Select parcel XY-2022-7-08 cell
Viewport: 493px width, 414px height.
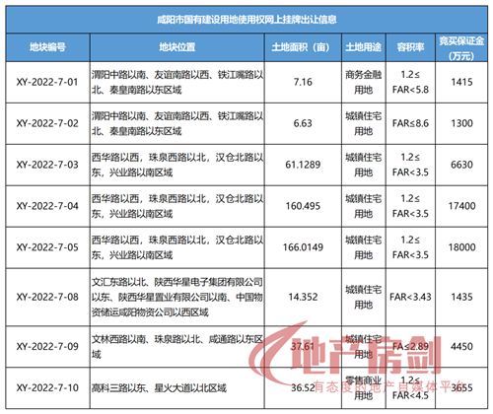coord(48,297)
